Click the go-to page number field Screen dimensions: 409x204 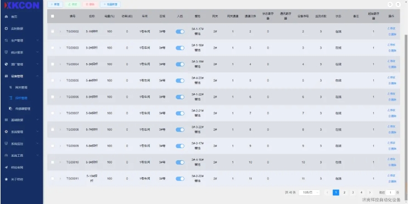390,192
